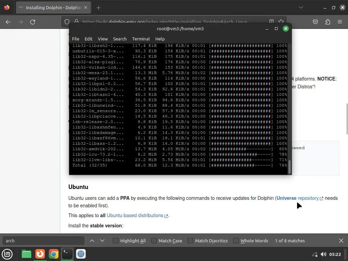Click the lib32-icu-73.2 download row
The height and width of the screenshot is (261, 348).
tap(179, 155)
